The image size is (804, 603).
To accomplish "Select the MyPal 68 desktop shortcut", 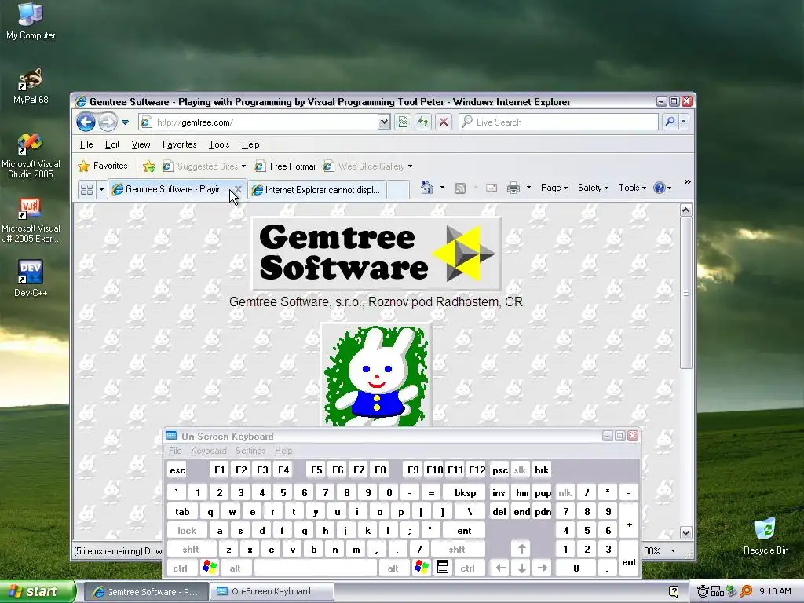I will coord(31,86).
